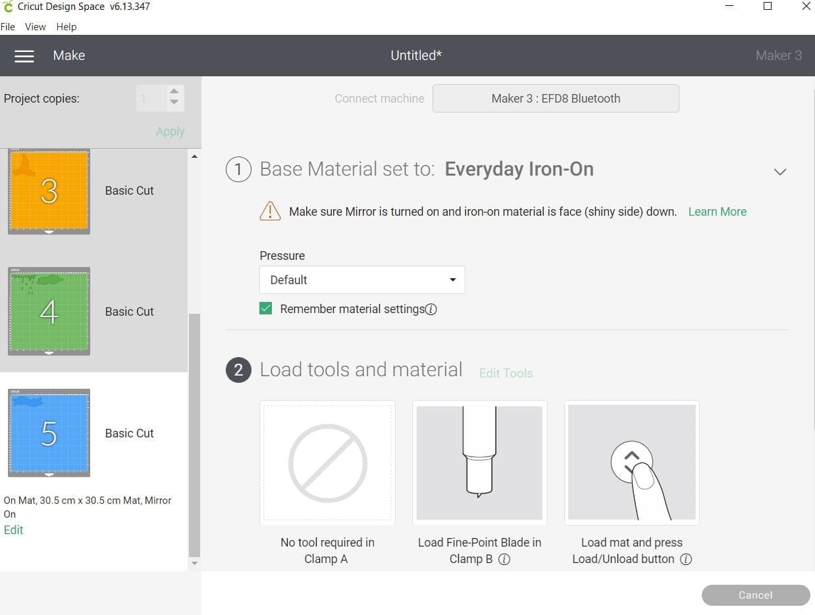Screen dimensions: 815x615
Task: Click the mat list scrollbar thumb
Action: pyautogui.click(x=194, y=434)
